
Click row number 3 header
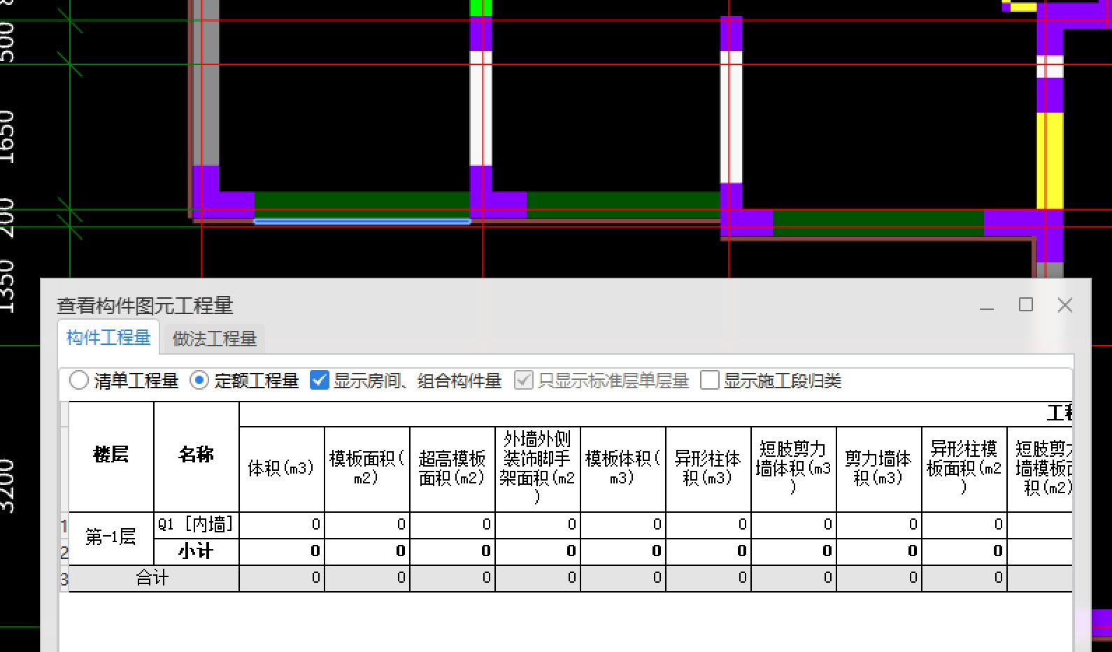tap(64, 579)
